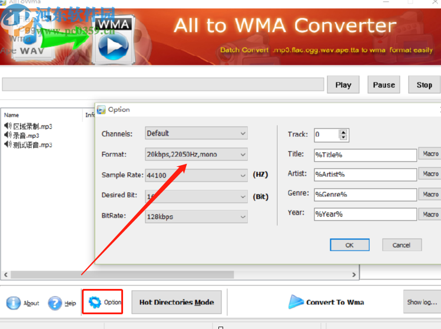The image size is (441, 329).
Task: Click the Macro button next to Genre
Action: [x=430, y=194]
